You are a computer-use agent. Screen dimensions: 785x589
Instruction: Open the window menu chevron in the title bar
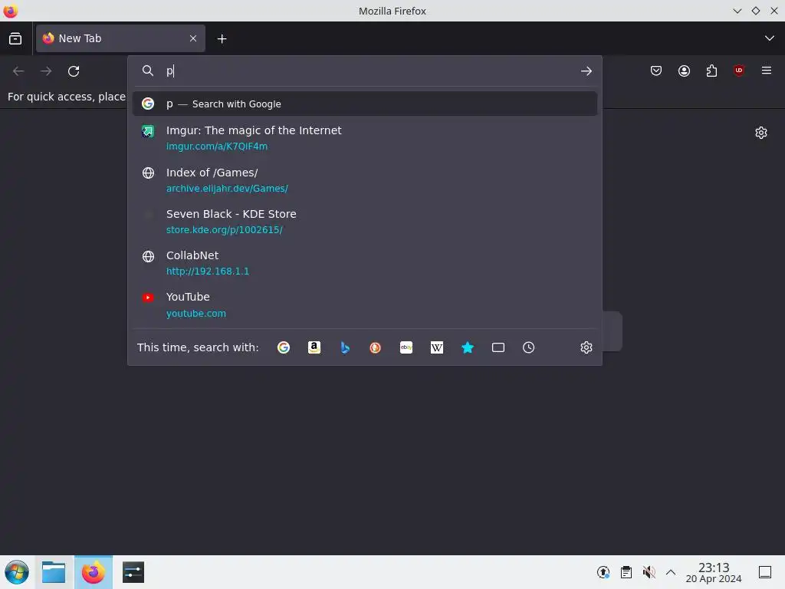coord(737,11)
